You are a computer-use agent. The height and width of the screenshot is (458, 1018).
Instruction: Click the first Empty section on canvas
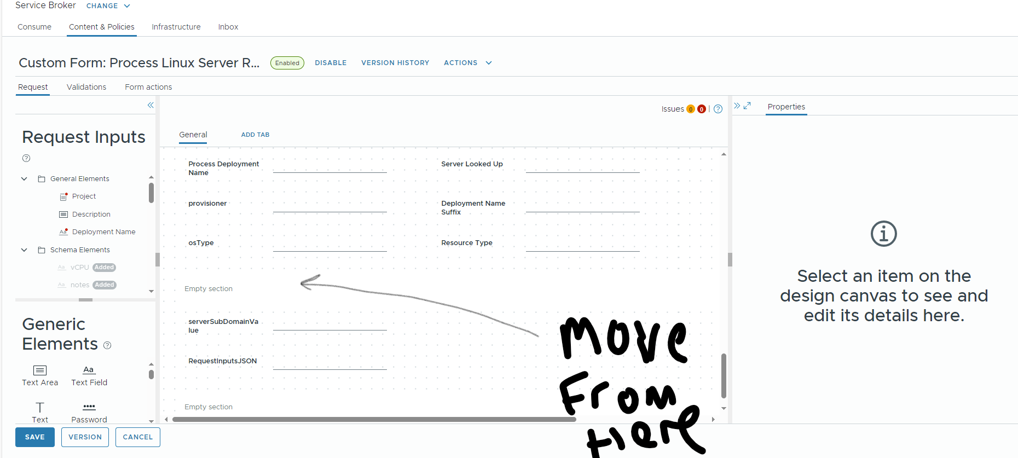209,289
